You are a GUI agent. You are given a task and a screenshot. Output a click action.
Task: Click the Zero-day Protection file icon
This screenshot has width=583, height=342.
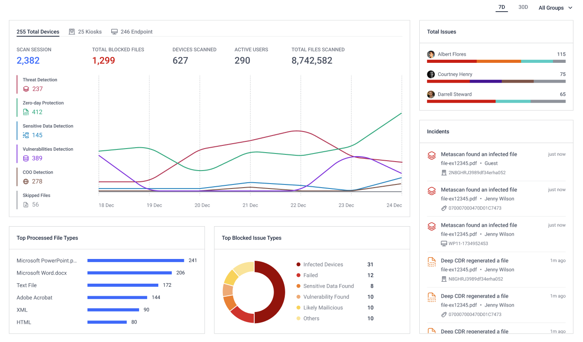click(26, 112)
